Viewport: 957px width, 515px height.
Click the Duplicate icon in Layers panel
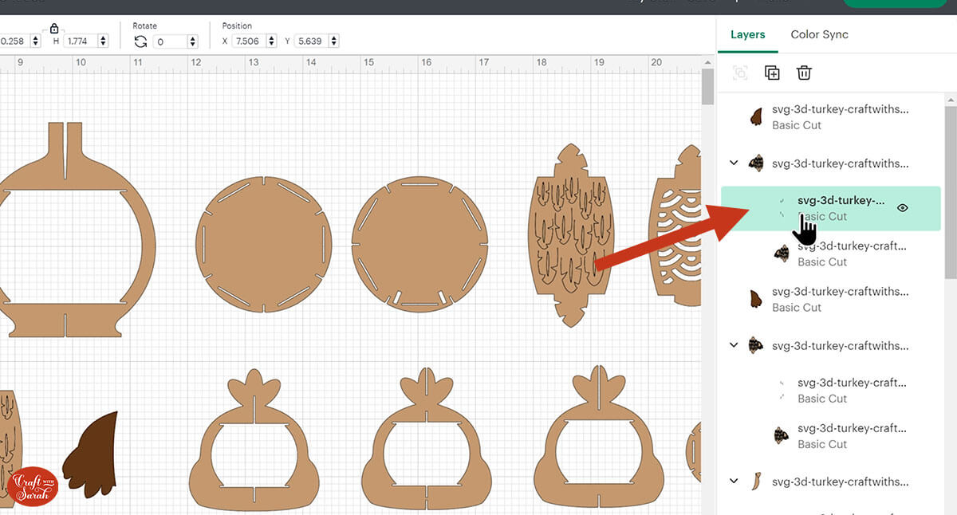point(772,73)
